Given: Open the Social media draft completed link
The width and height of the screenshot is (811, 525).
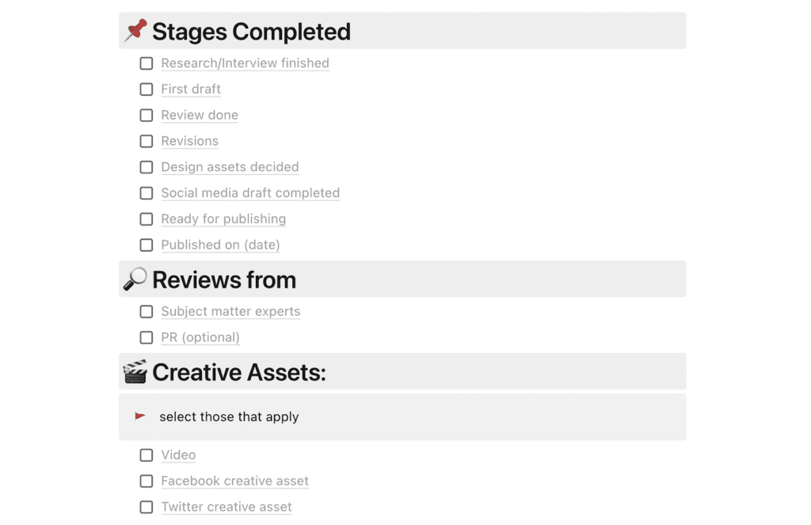Looking at the screenshot, I should coord(249,192).
